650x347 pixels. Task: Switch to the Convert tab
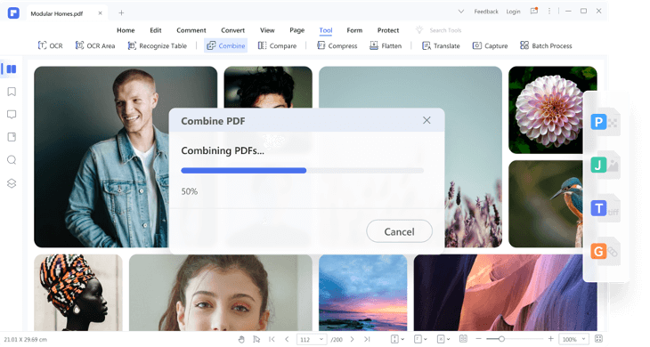click(232, 30)
